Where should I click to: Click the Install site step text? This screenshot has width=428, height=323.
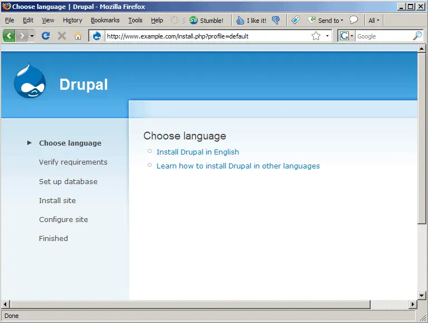(x=57, y=200)
